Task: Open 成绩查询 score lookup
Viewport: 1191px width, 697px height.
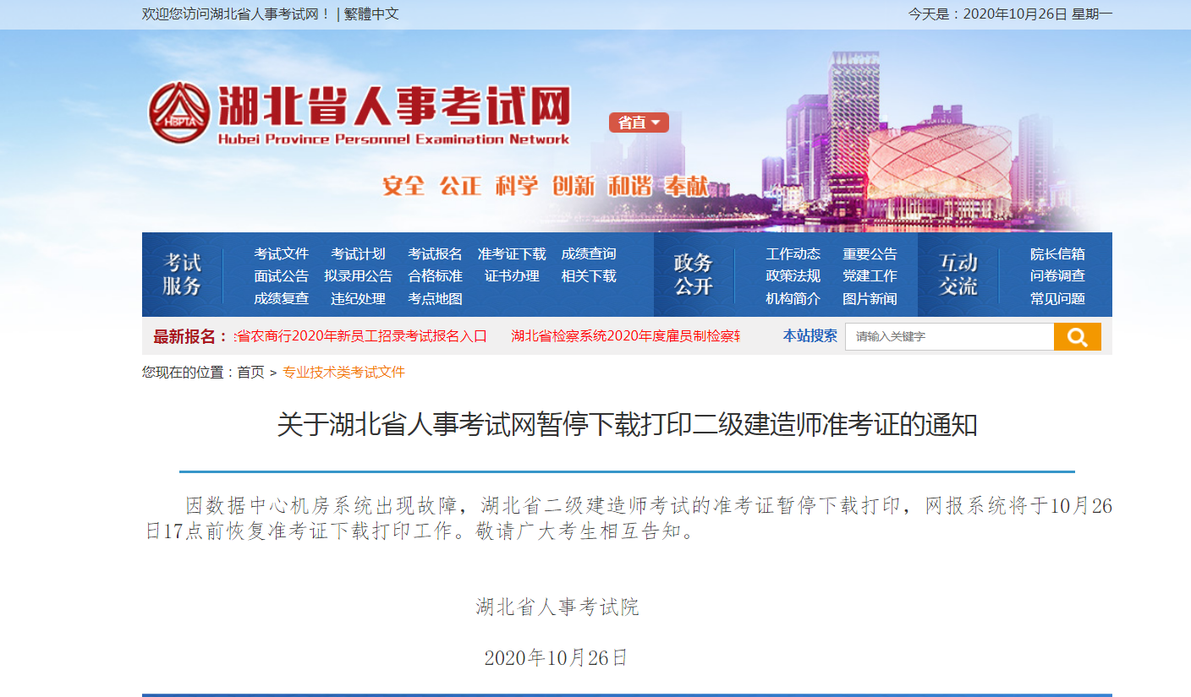Action: [589, 253]
